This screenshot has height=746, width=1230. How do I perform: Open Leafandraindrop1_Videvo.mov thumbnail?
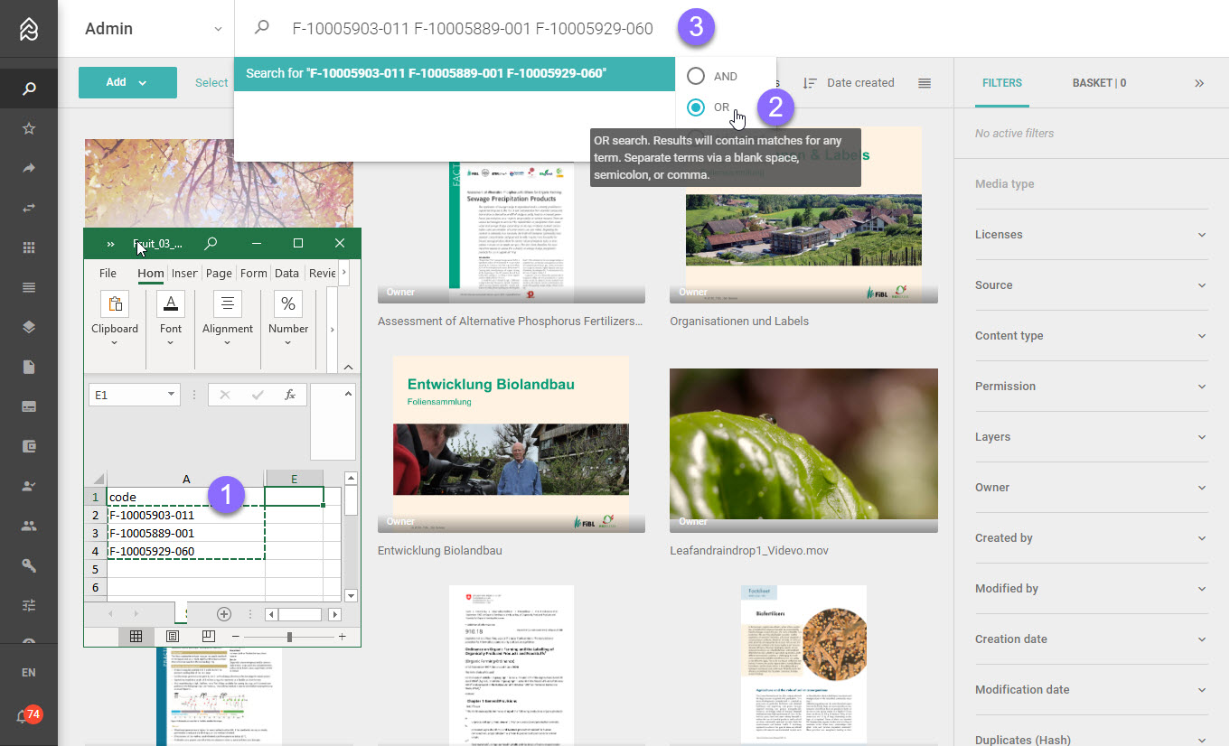pyautogui.click(x=804, y=451)
